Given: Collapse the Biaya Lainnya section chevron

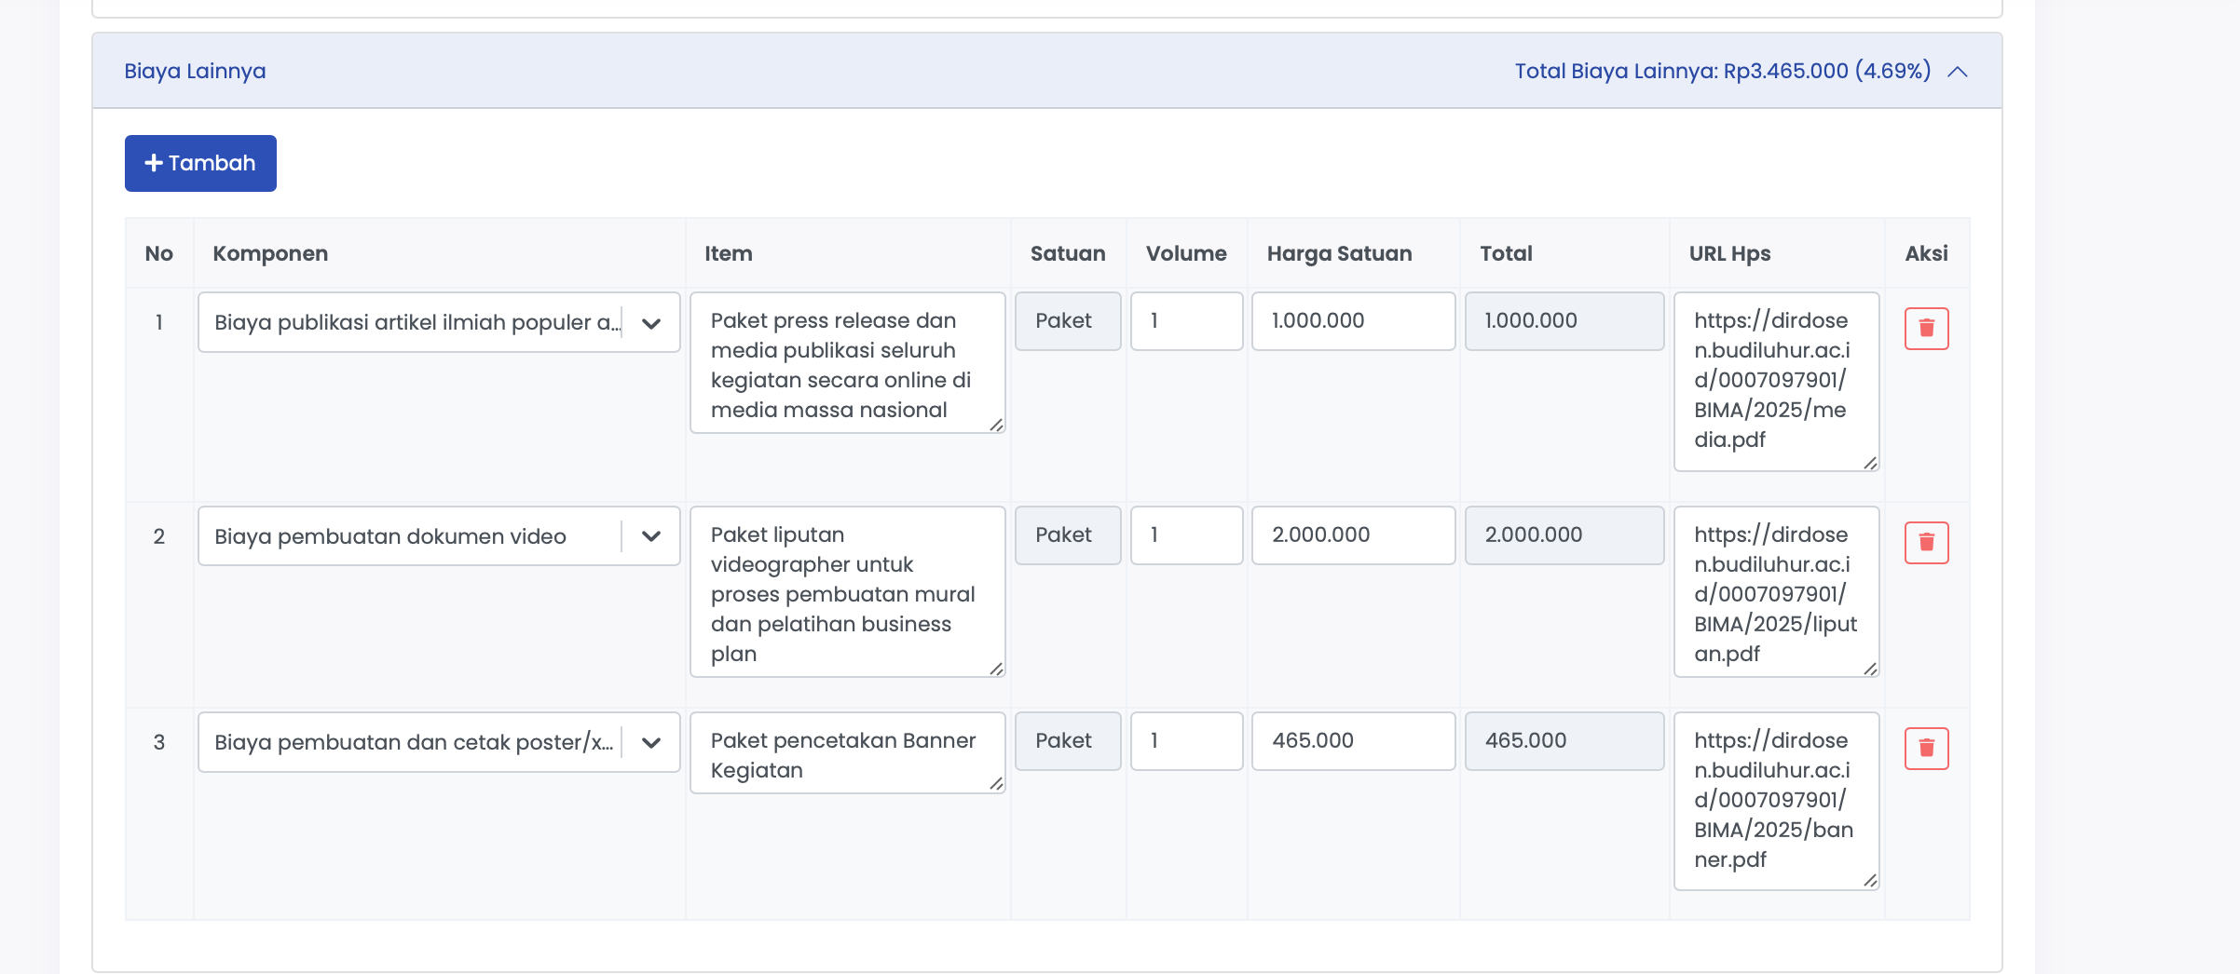Looking at the screenshot, I should 1957,72.
